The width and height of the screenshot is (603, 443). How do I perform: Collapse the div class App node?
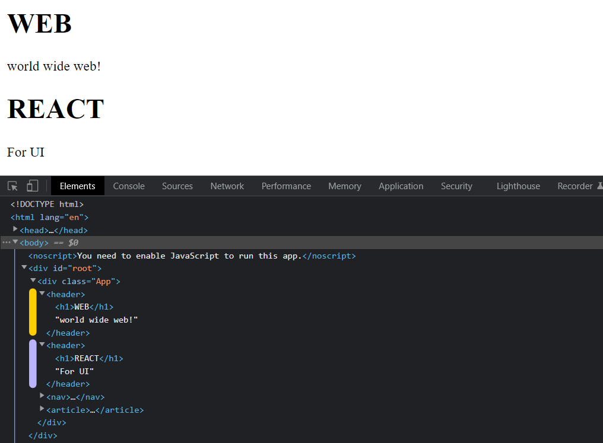33,280
